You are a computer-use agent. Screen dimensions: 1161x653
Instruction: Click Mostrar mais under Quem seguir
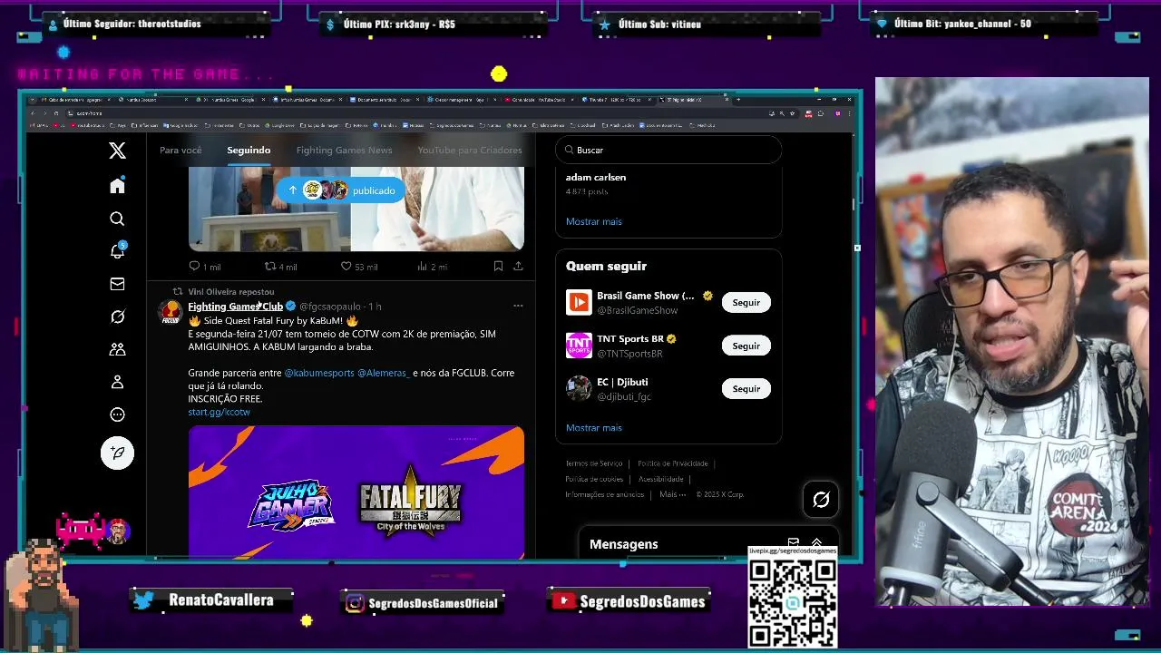[x=594, y=427]
